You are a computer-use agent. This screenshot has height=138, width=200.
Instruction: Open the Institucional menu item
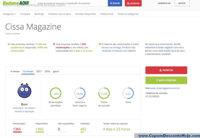pos(107,14)
